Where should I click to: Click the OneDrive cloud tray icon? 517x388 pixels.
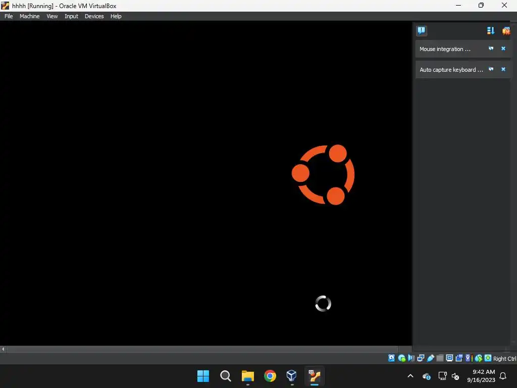click(426, 376)
